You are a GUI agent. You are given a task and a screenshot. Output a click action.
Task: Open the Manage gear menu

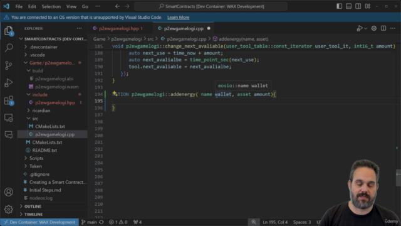[x=8, y=209]
